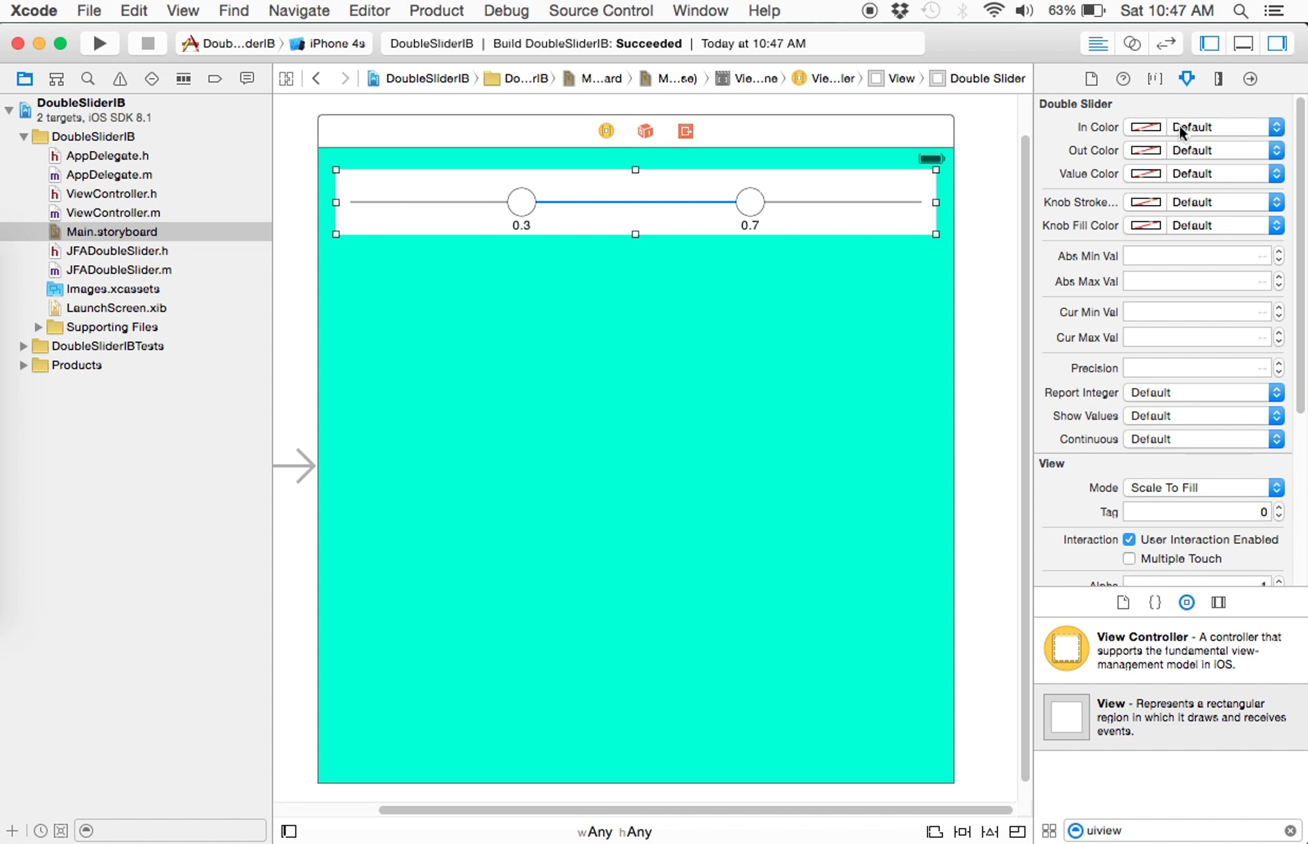Open the Debug menu
Image resolution: width=1308 pixels, height=844 pixels.
(x=506, y=11)
